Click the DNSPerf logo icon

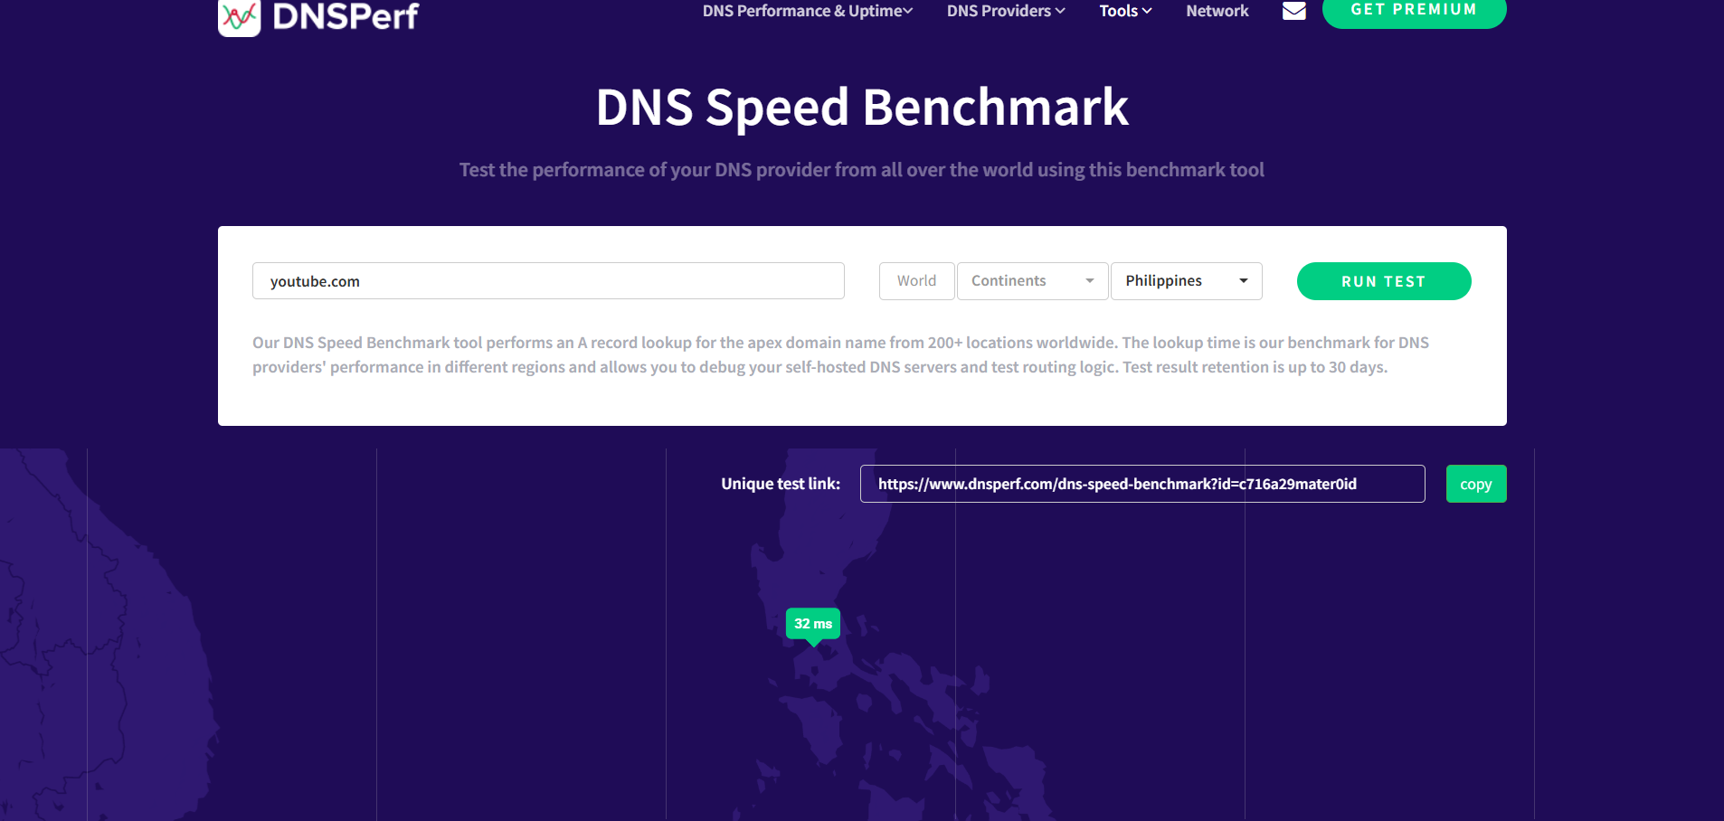pyautogui.click(x=239, y=17)
